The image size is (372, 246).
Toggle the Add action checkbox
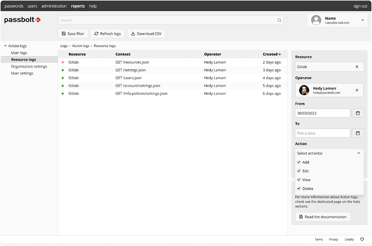tap(299, 162)
